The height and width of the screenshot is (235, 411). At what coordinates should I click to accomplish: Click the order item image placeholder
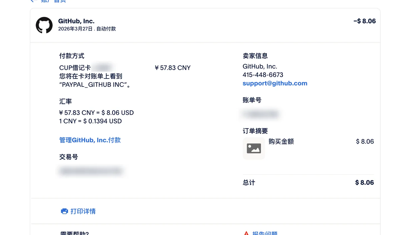pyautogui.click(x=254, y=148)
